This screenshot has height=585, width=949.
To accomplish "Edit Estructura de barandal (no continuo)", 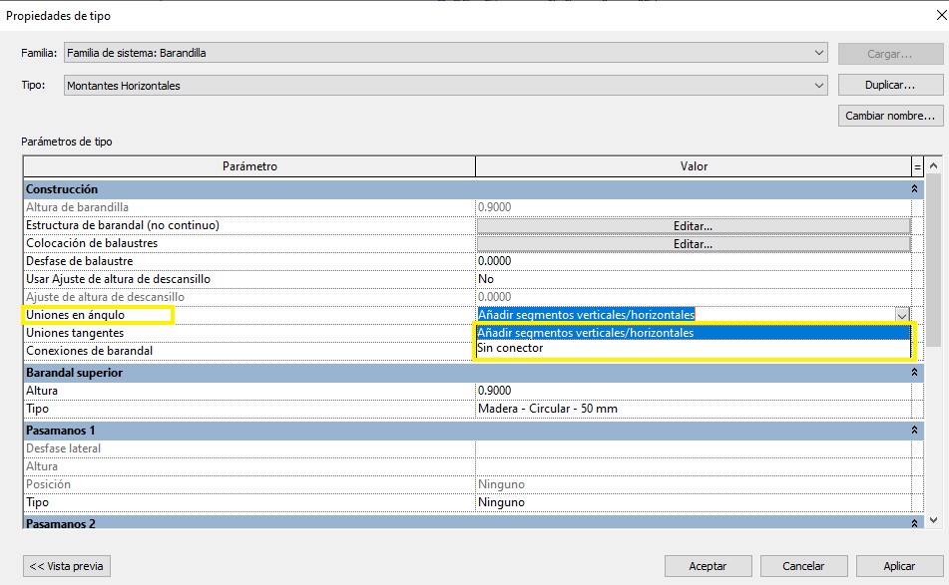I will [x=693, y=226].
